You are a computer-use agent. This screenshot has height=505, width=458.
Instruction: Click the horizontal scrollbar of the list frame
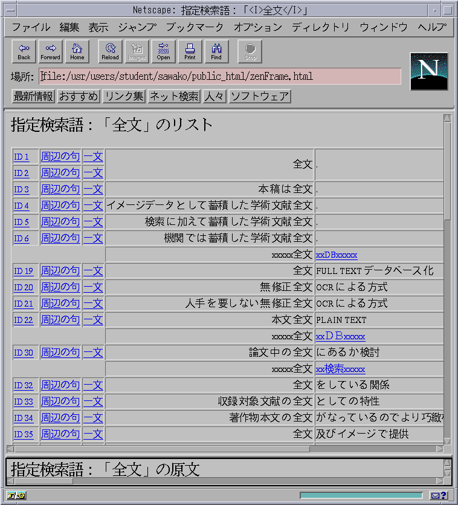pyautogui.click(x=162, y=449)
